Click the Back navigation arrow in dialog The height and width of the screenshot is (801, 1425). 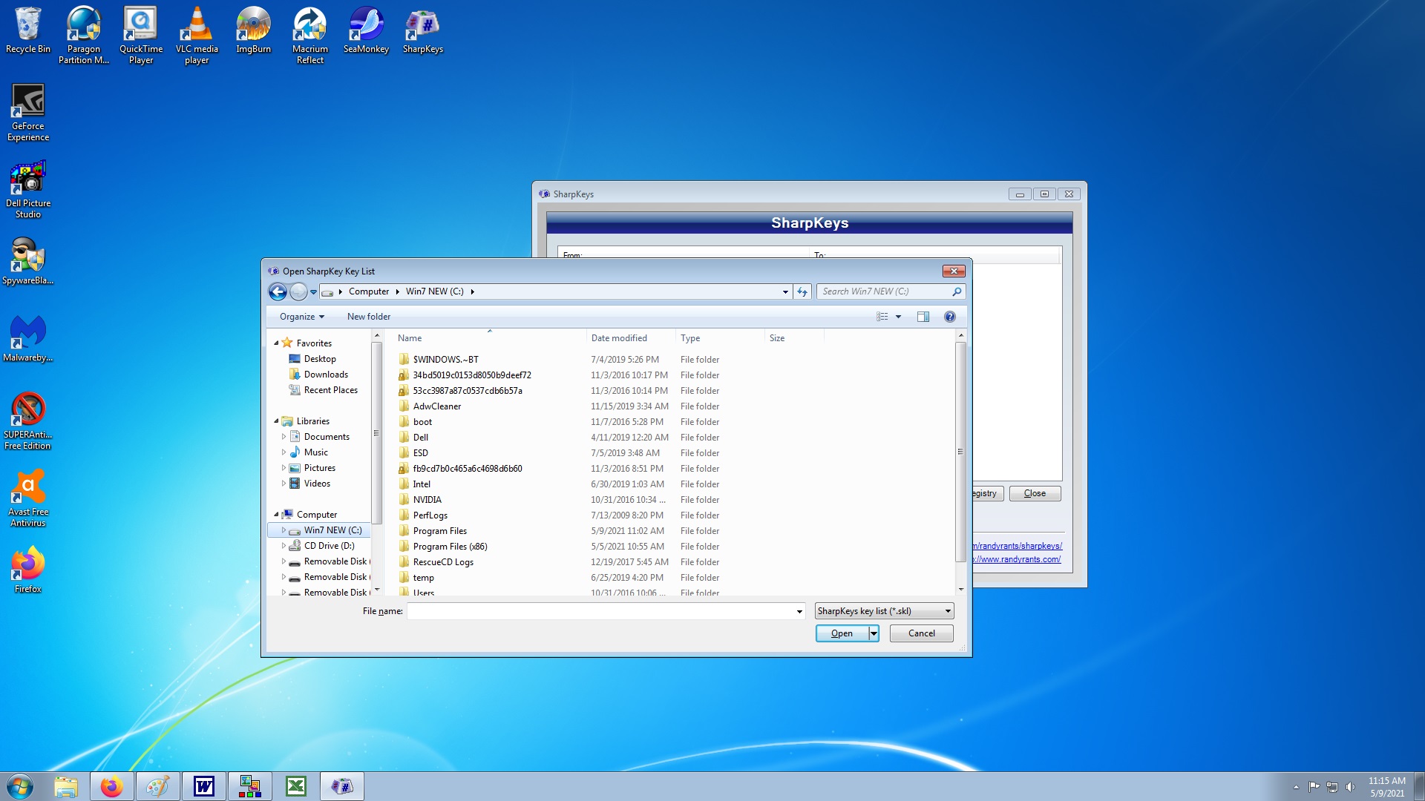tap(278, 292)
